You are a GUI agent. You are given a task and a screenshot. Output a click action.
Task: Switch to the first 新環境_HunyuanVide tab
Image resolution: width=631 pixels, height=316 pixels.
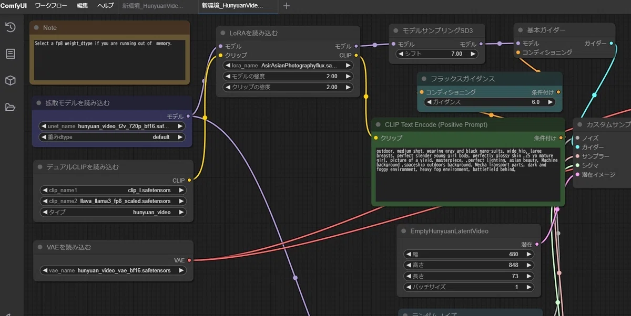coord(153,6)
